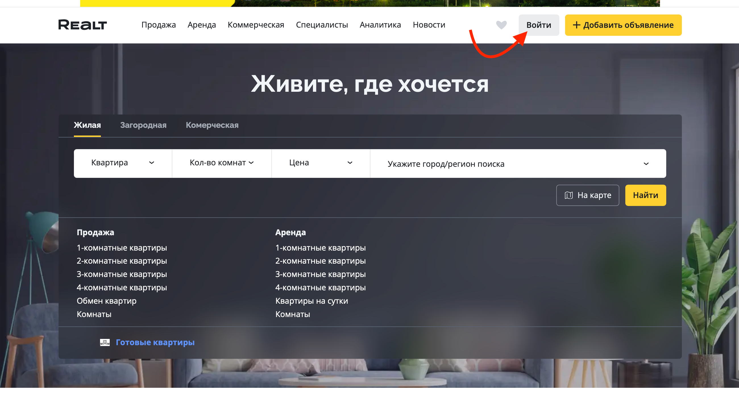Expand the 'Квартира' property type dropdown
This screenshot has height=400, width=739.
(x=123, y=163)
